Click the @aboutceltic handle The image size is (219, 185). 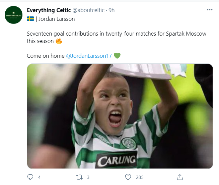tap(88, 10)
